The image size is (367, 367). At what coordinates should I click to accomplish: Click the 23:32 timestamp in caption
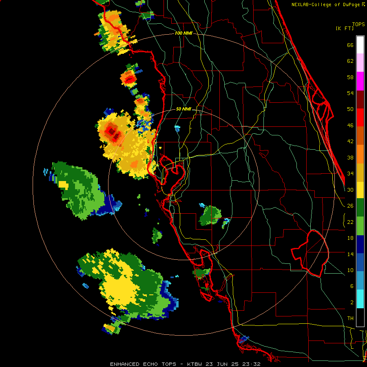click(x=251, y=364)
